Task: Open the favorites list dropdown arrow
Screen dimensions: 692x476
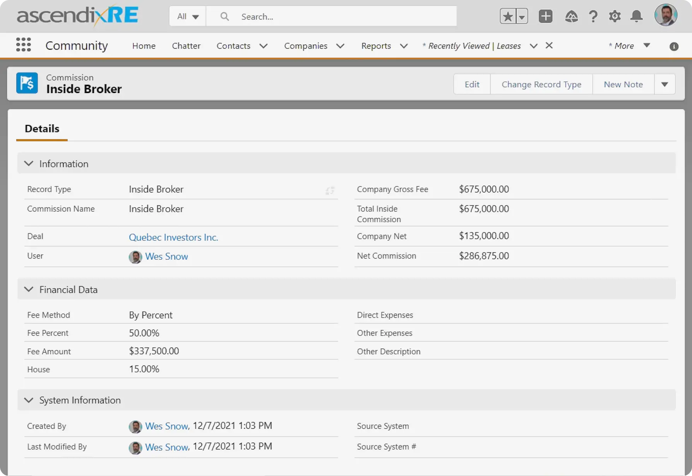Action: tap(522, 16)
